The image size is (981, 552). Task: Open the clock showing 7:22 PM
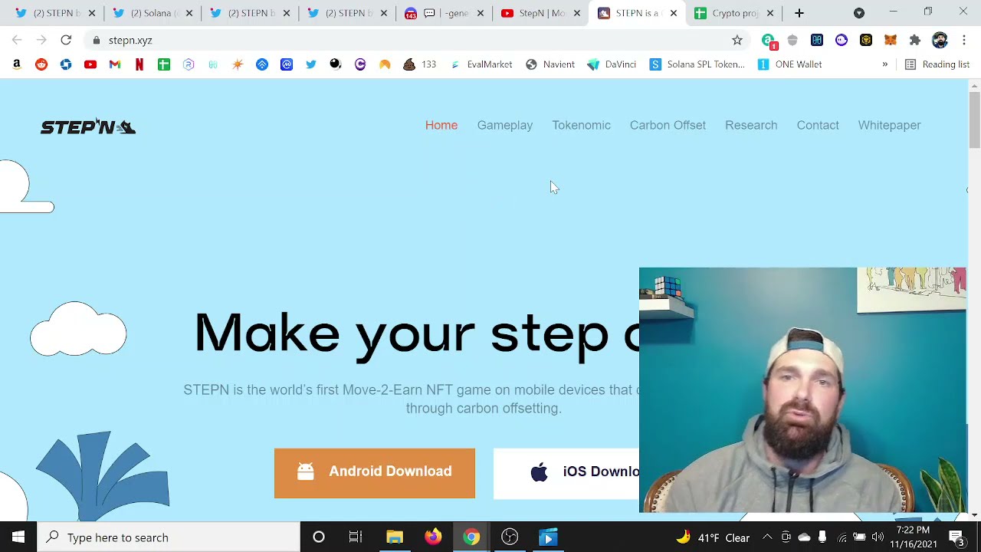click(913, 537)
